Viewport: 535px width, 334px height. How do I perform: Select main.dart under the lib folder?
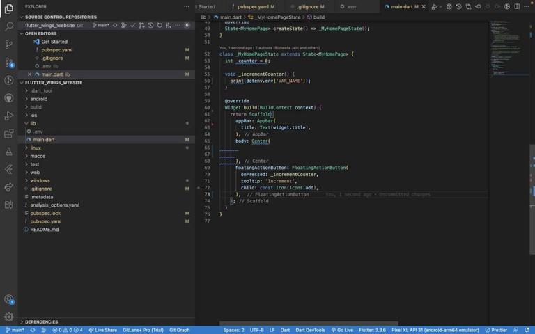(44, 140)
